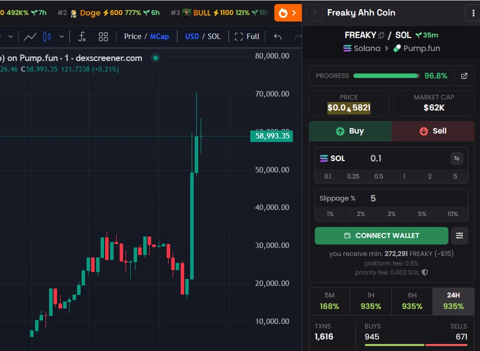Screen dimensions: 480x351
Task: Open the trending fire icon button
Action: tap(288, 13)
